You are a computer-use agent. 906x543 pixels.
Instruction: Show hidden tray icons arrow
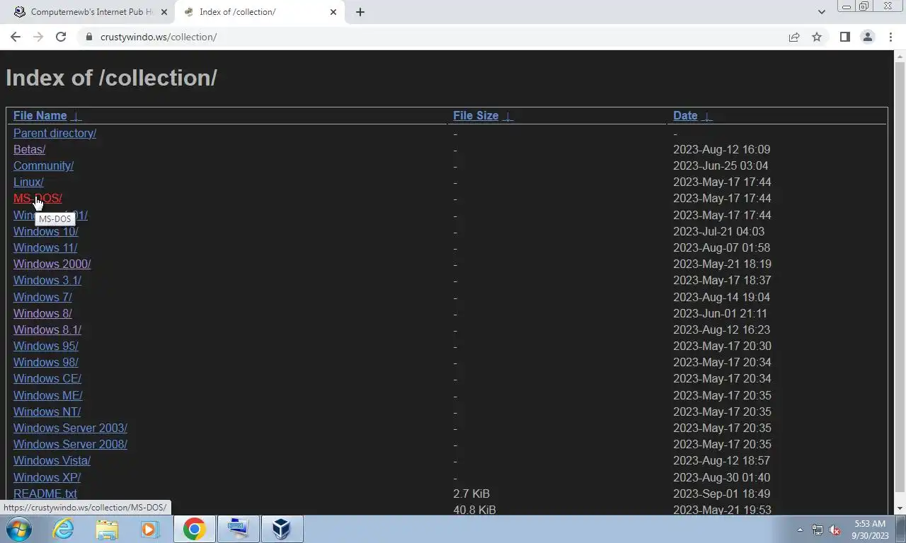tap(800, 530)
